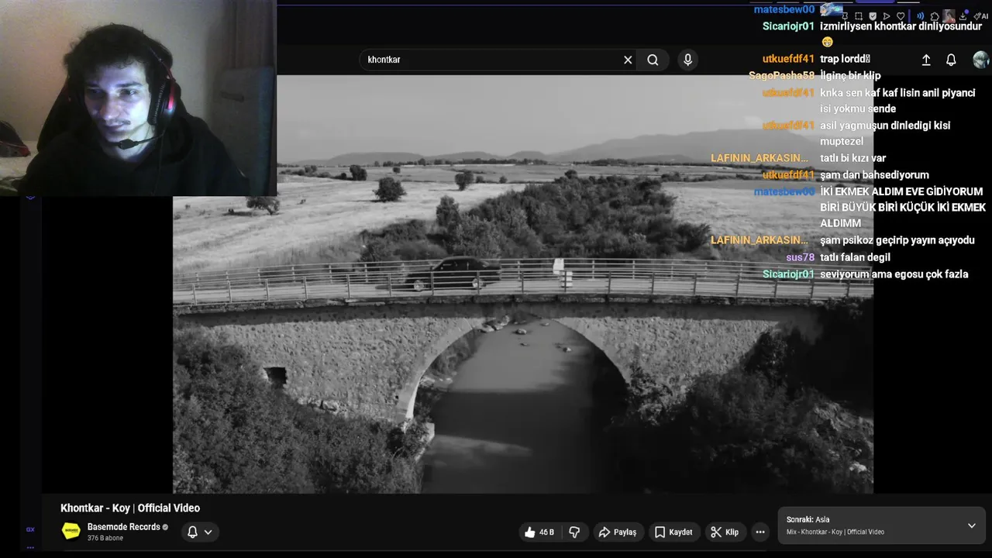Open more actions three-dot menu
The image size is (992, 558).
click(760, 532)
